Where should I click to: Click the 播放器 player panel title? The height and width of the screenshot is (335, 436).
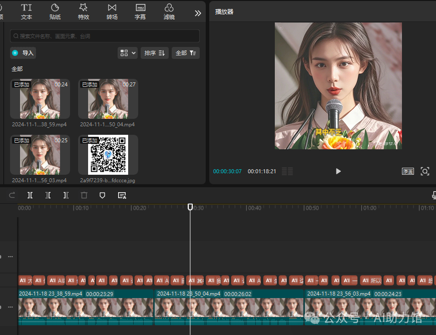tap(224, 11)
